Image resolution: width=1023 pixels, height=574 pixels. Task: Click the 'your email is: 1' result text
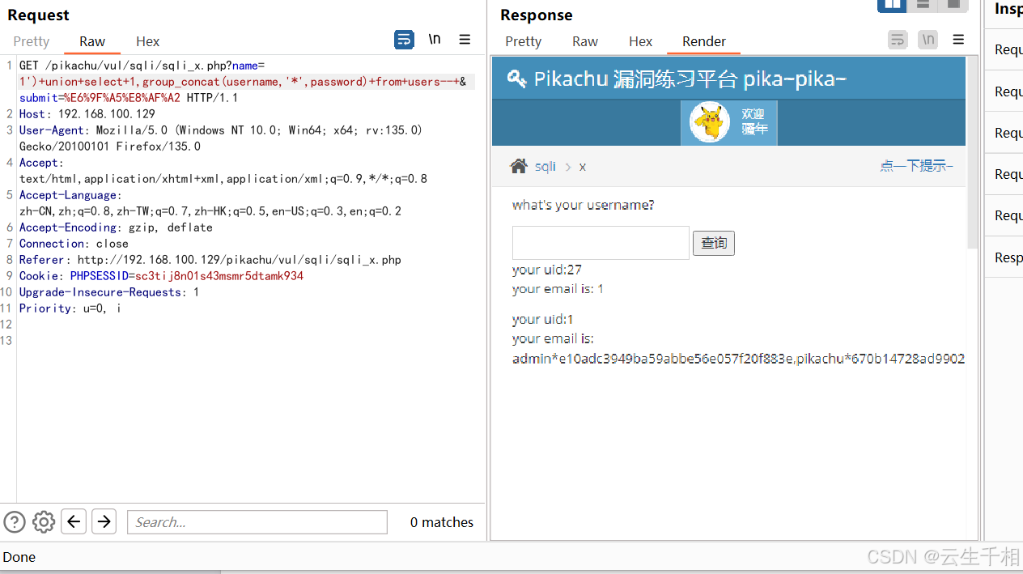tap(558, 289)
